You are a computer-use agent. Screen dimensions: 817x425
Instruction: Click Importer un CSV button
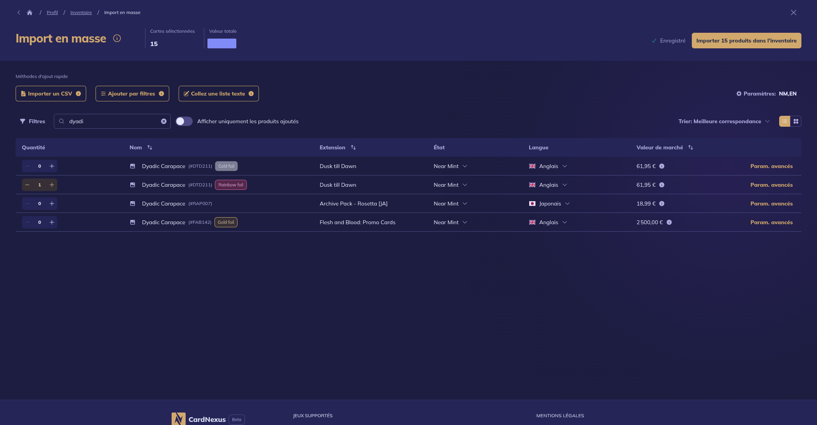[51, 94]
